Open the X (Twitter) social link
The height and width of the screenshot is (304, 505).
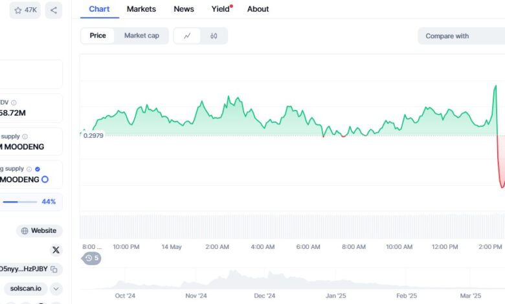pos(56,250)
